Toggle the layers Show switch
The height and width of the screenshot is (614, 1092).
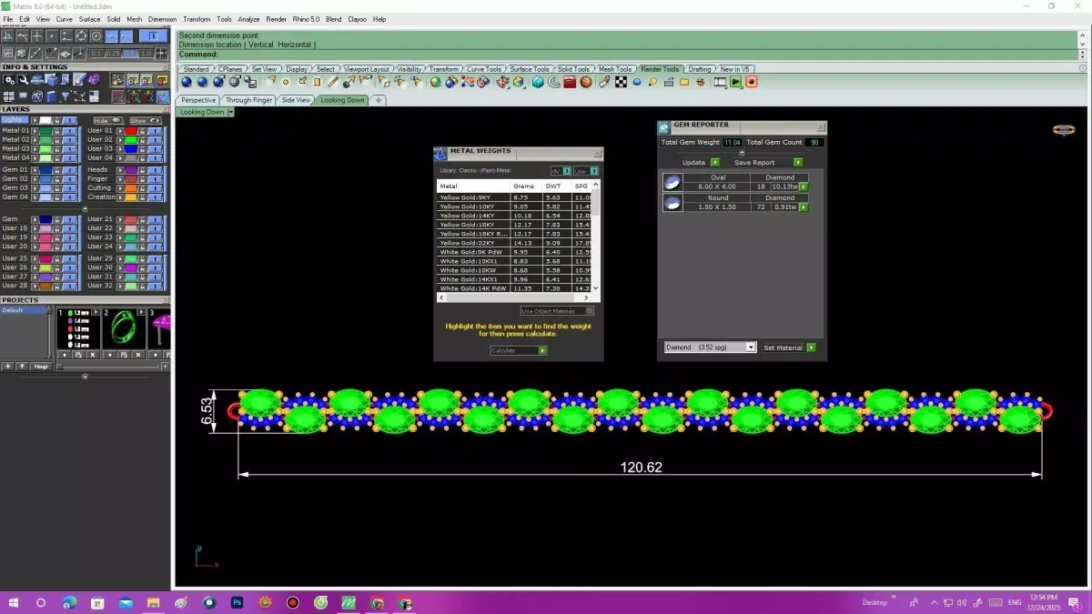(146, 120)
